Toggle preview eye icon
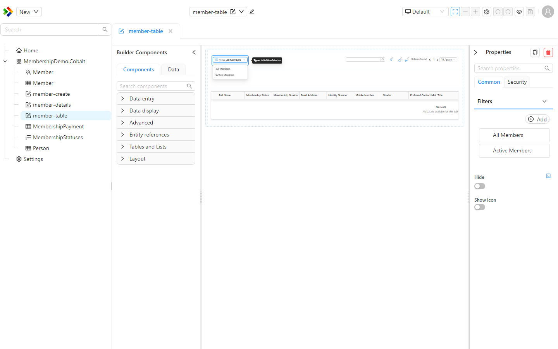 [519, 12]
